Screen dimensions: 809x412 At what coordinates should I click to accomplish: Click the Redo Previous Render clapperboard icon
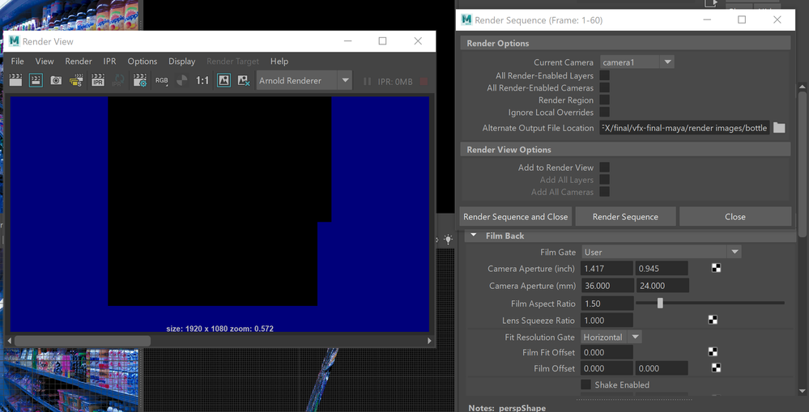(x=16, y=81)
